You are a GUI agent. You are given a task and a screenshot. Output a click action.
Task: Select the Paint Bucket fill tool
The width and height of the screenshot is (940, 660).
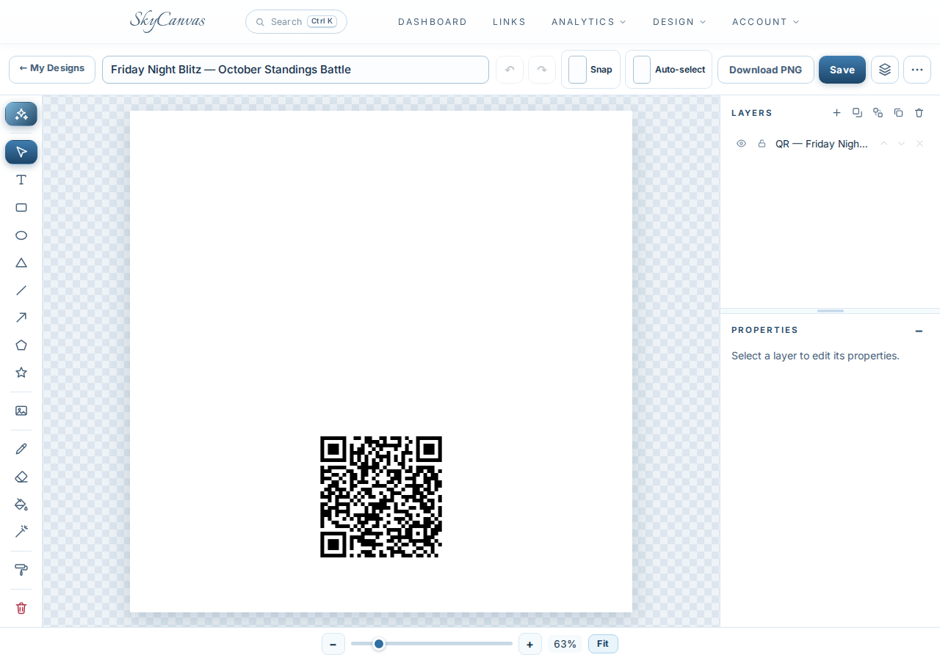point(21,504)
